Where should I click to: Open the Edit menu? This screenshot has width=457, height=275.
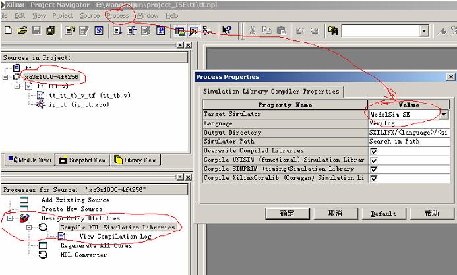point(20,15)
